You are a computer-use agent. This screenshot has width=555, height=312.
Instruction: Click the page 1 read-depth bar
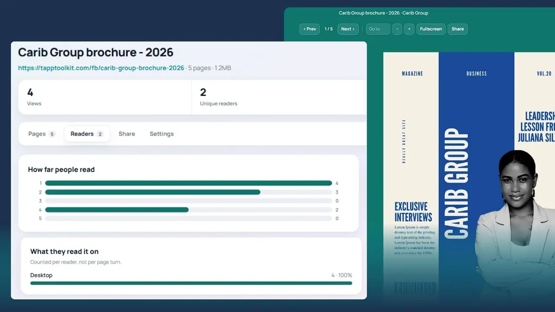pos(189,183)
